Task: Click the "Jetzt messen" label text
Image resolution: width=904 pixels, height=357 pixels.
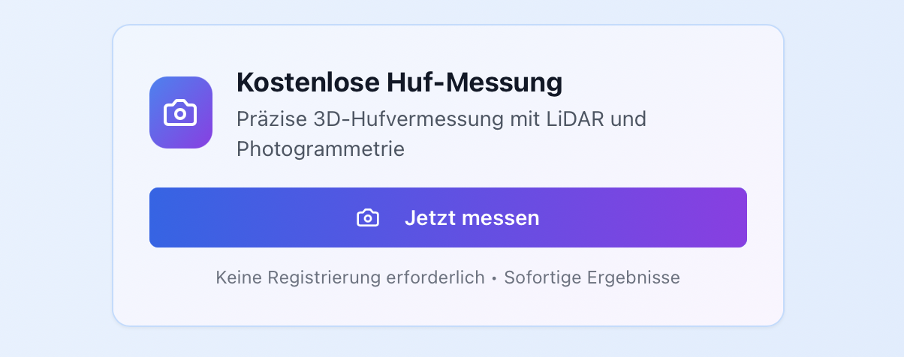Action: click(x=472, y=218)
